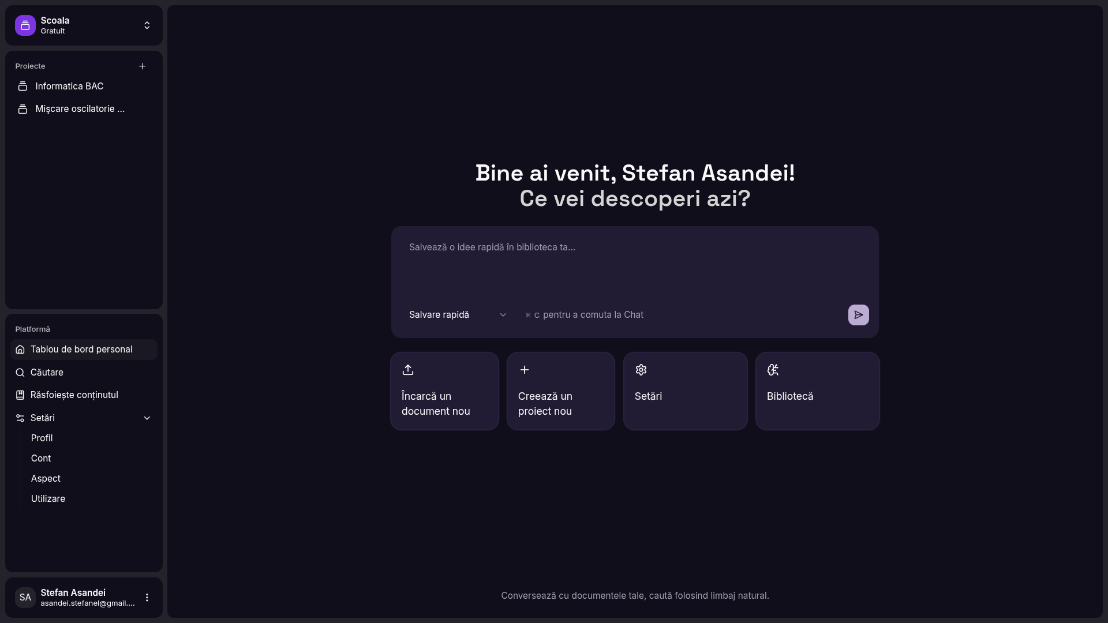The image size is (1108, 623).
Task: Add a new project with plus icon
Action: (143, 66)
